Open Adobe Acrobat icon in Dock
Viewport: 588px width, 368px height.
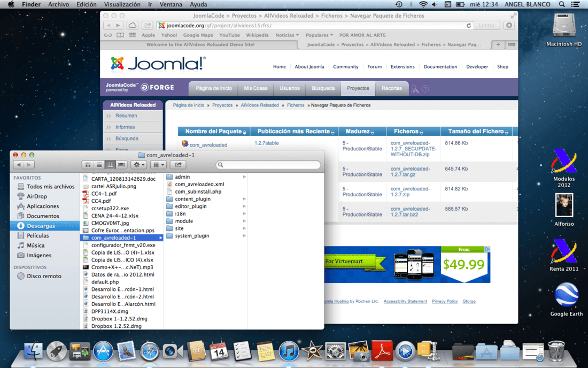(x=382, y=351)
